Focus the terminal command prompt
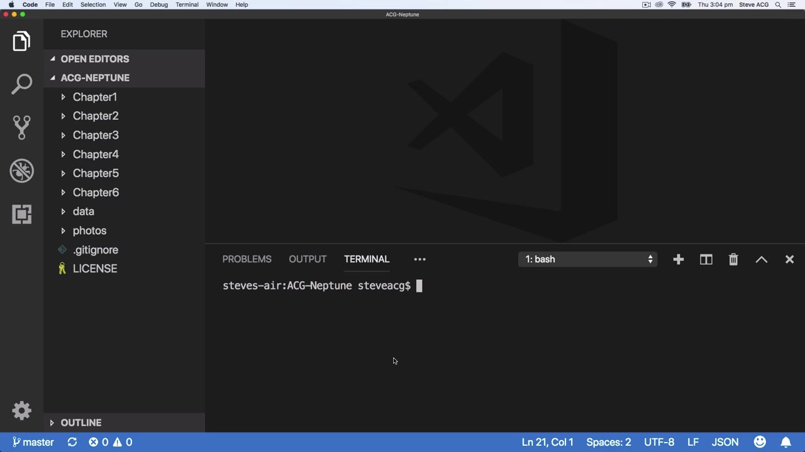Viewport: 805px width, 452px height. [x=419, y=286]
